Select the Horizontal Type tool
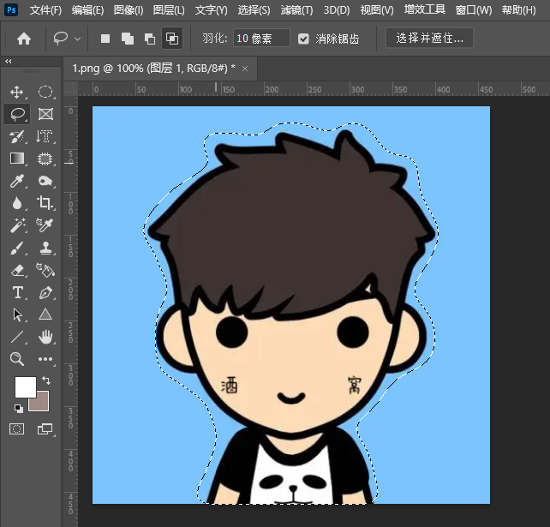The height and width of the screenshot is (527, 550). point(17,292)
